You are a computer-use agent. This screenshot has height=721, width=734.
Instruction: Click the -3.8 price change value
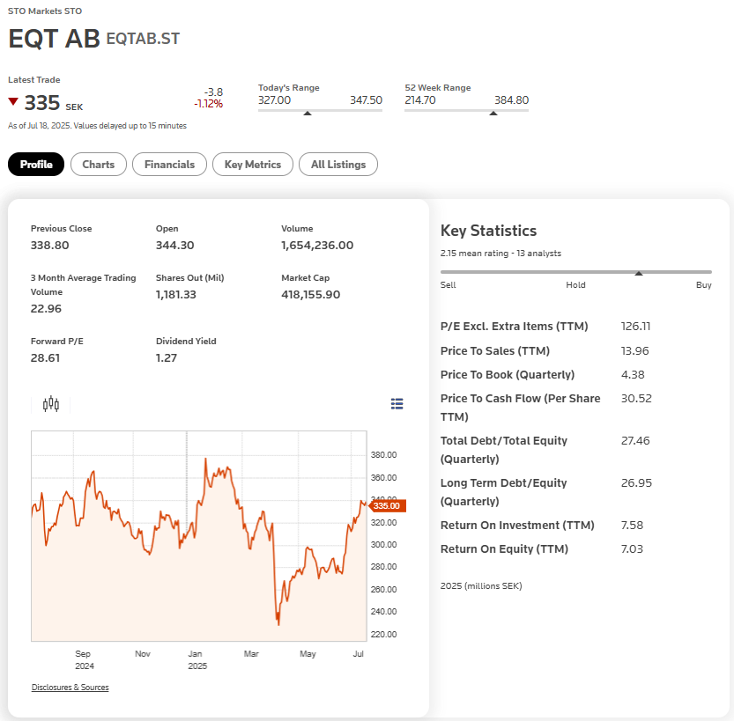coord(213,92)
